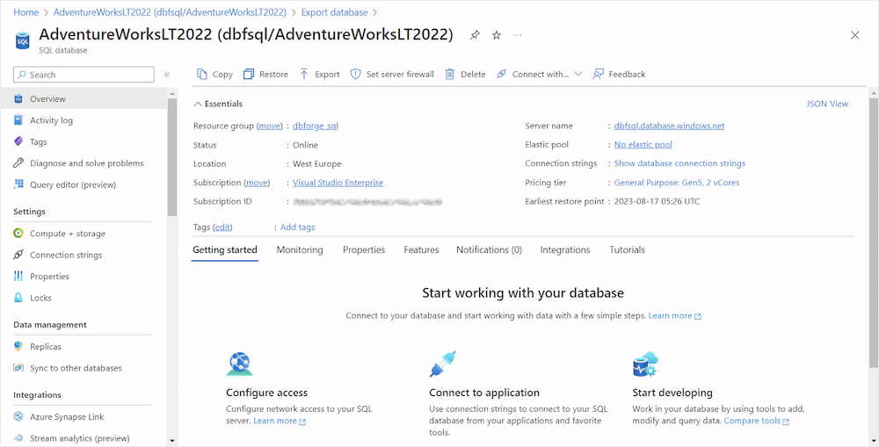
Task: Click the West Europe location value
Action: point(317,163)
